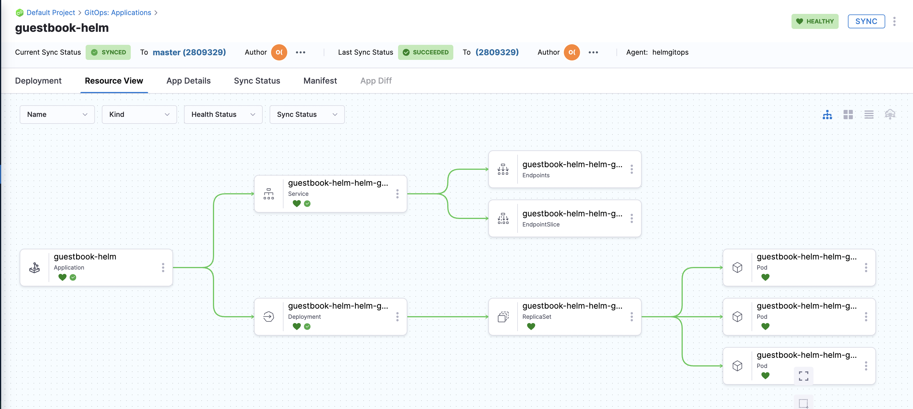Open master (2809329) revision link
This screenshot has width=913, height=409.
click(189, 52)
